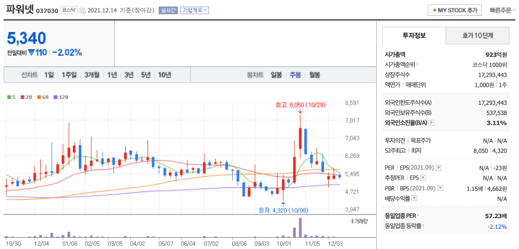Select the 10년 line chart period
519x249 pixels.
coord(164,75)
